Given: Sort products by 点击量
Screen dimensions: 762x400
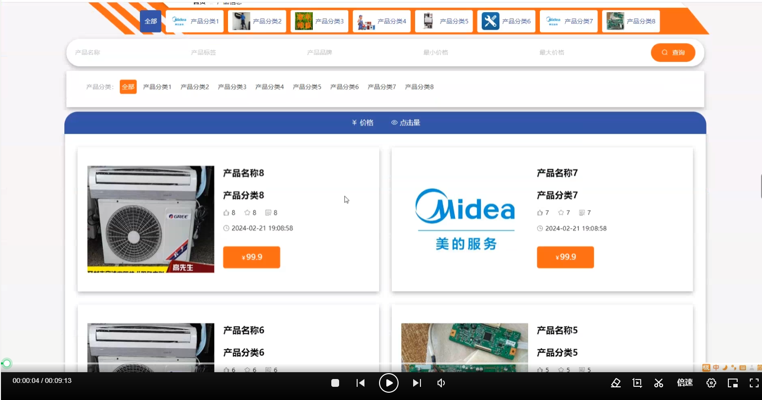Looking at the screenshot, I should coord(405,123).
